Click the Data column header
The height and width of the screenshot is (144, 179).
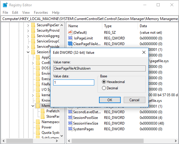[x=143, y=26]
